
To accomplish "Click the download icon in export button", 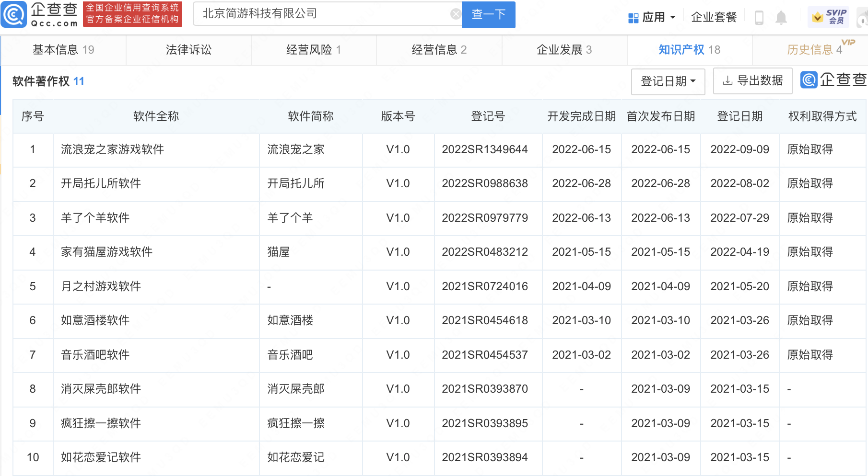I will (x=727, y=81).
